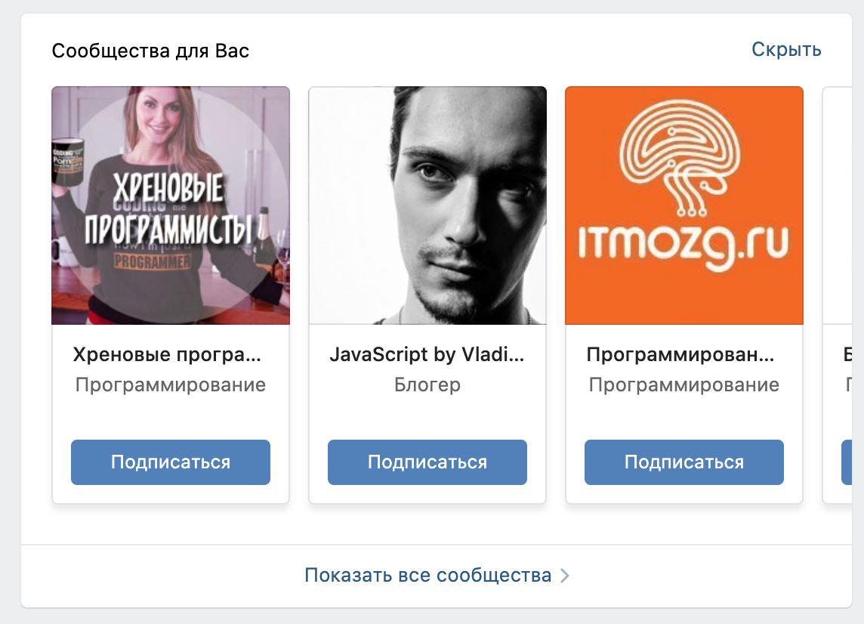The height and width of the screenshot is (624, 864).
Task: Hide recommendations with the Скрыть link
Action: (786, 50)
